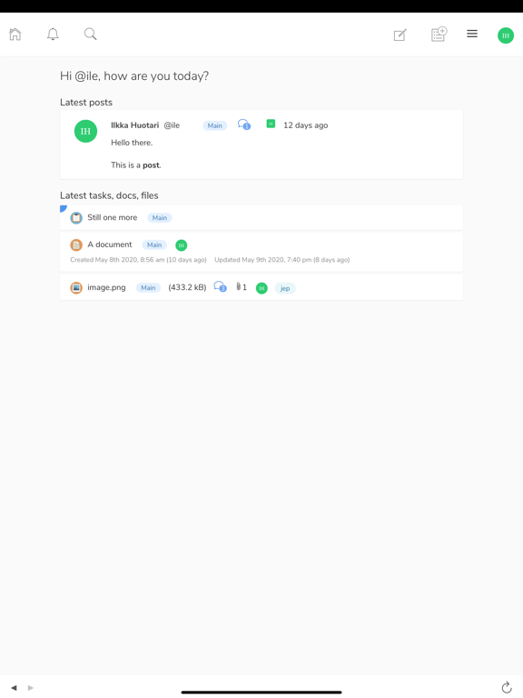The image size is (523, 698).
Task: Click attachment paperclip on image.png
Action: coord(241,287)
